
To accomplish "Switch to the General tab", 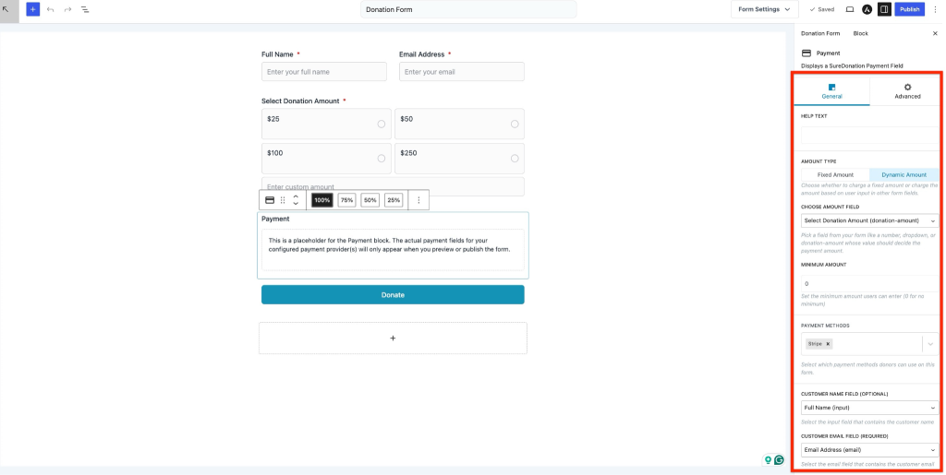I will [x=832, y=91].
